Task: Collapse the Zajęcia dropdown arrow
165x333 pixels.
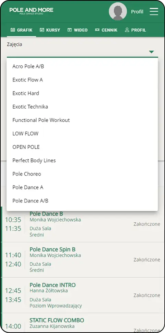Action: tap(151, 52)
